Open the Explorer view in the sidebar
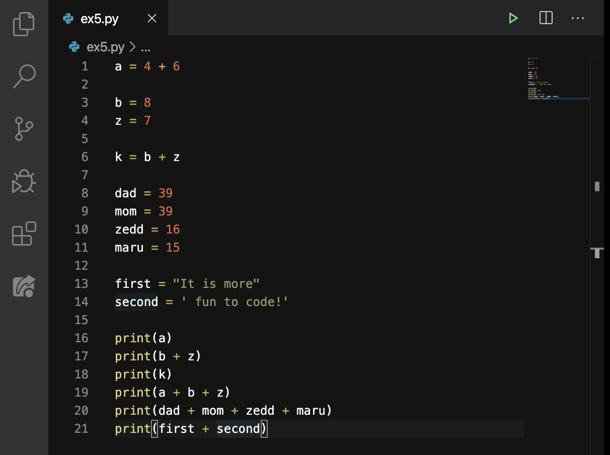 pyautogui.click(x=23, y=23)
